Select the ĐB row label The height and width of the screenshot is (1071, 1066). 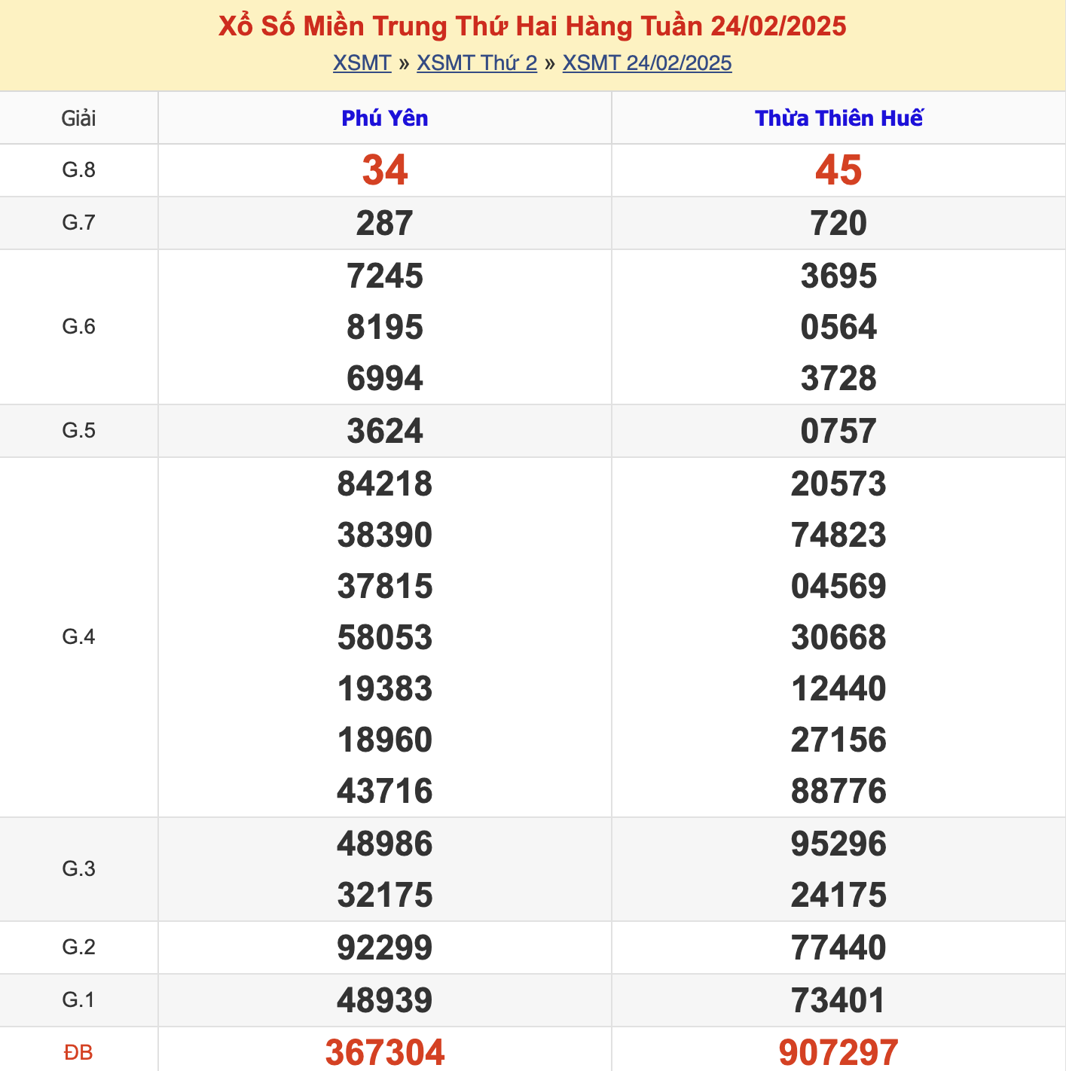click(78, 1052)
